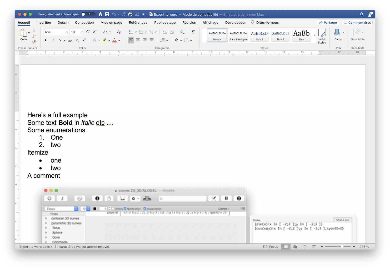
Task: Toggle Enregistrement automatique switch
Action: [x=88, y=14]
